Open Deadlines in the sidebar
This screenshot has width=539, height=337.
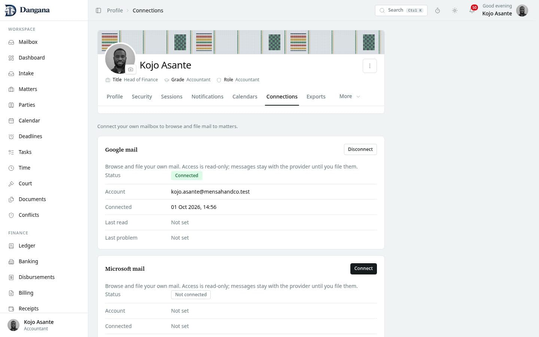44,136
